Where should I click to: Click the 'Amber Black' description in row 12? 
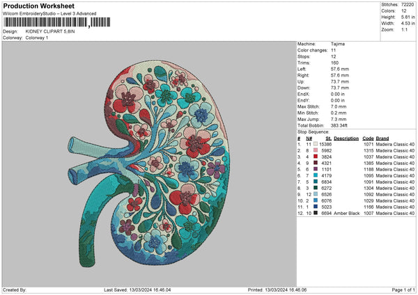tap(347, 213)
